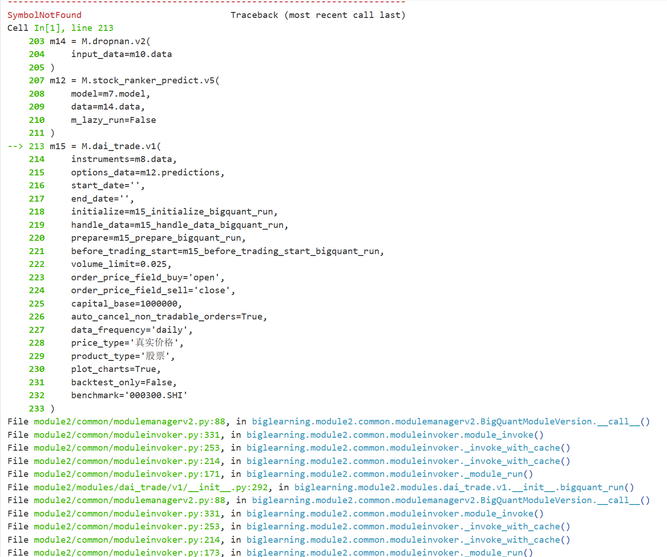Click the m_lazy_run=False argument
This screenshot has height=557, width=667.
(x=113, y=120)
